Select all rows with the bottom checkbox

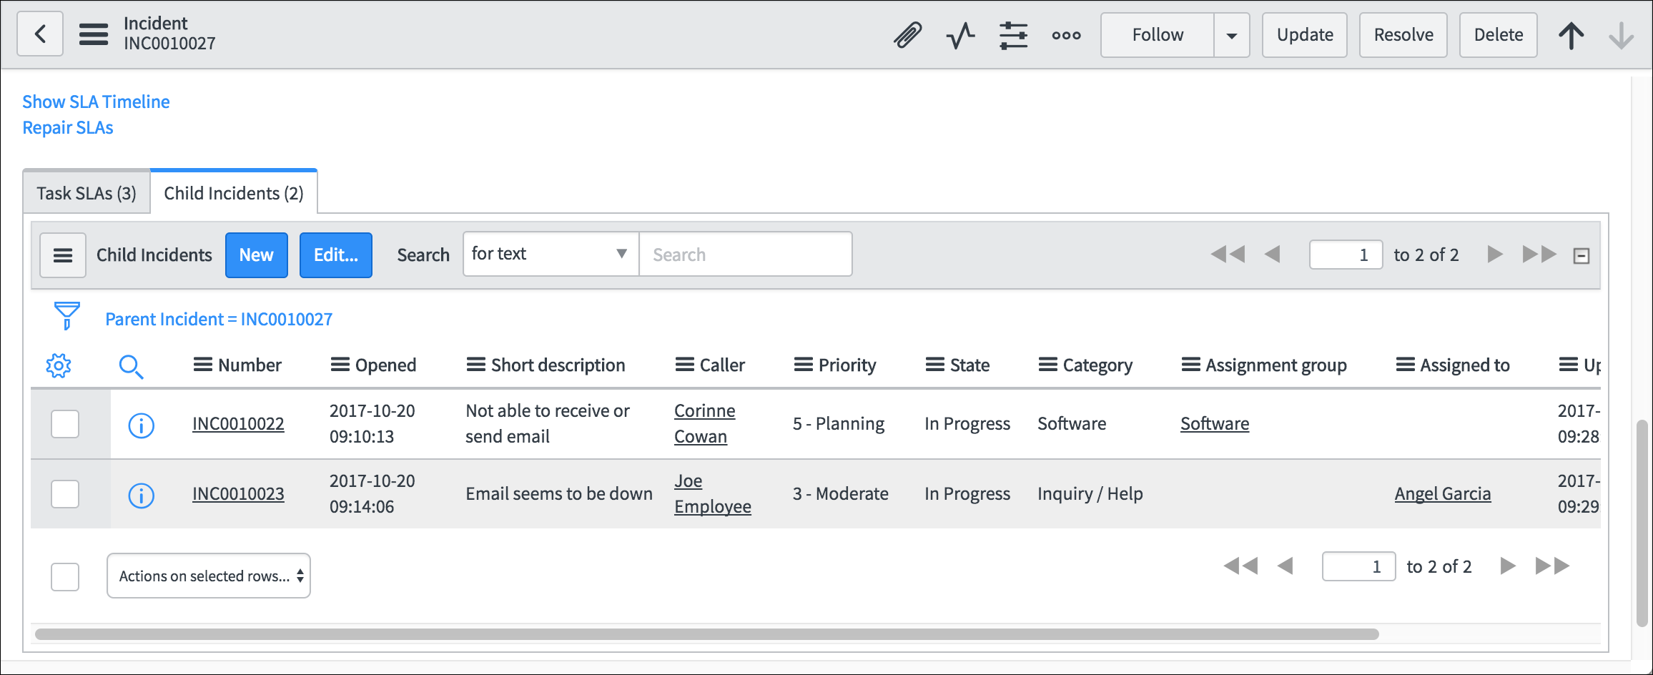(65, 576)
